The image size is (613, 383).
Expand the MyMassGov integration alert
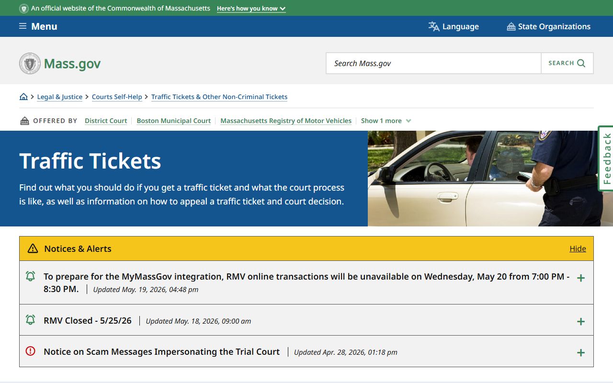tap(581, 278)
